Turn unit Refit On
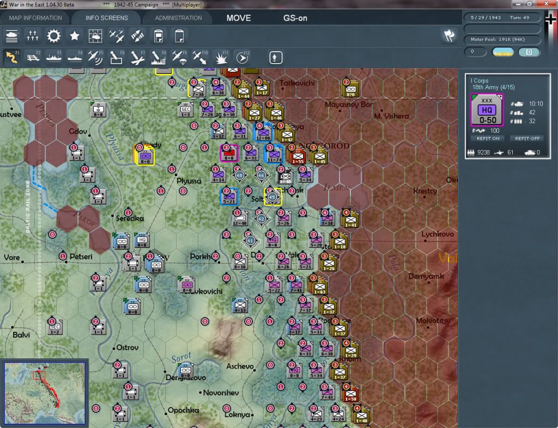 488,139
